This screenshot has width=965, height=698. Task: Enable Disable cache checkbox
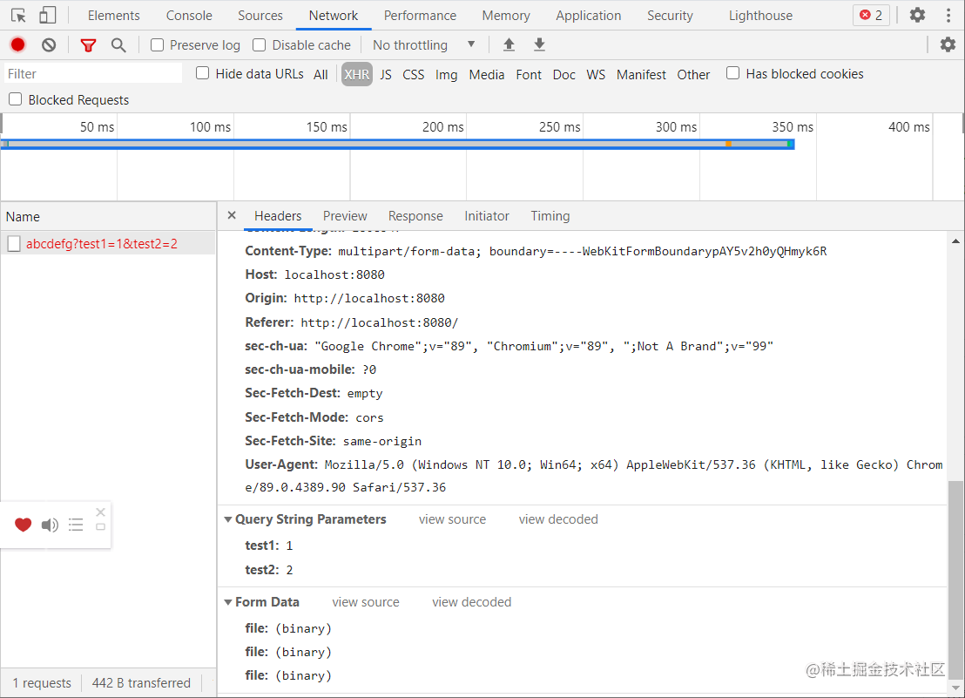coord(260,45)
